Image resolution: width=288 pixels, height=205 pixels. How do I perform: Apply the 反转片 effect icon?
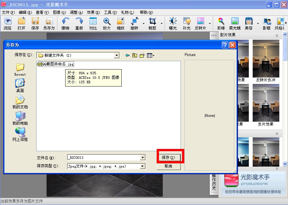point(200,23)
